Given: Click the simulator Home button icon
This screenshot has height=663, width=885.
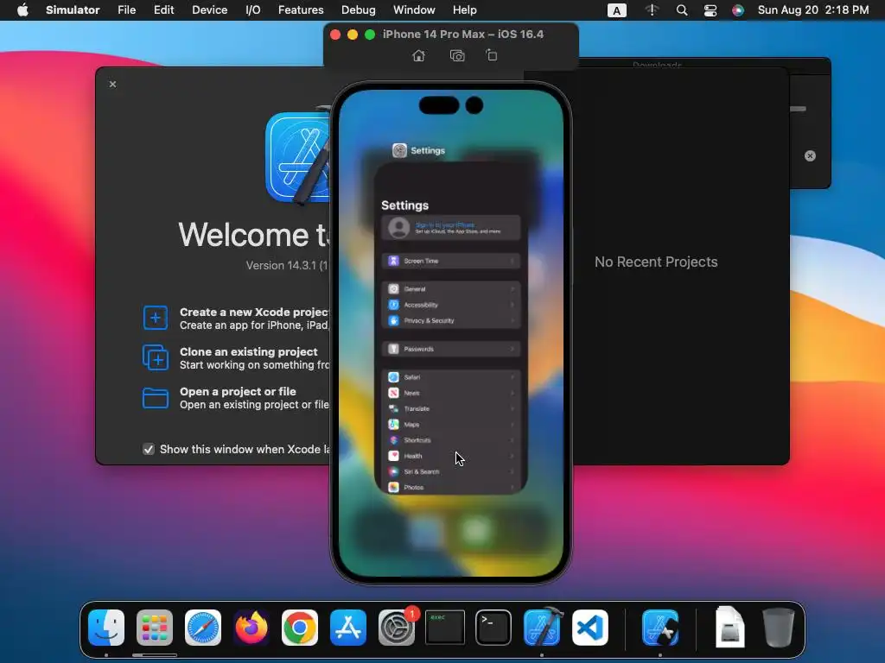Looking at the screenshot, I should tap(418, 56).
